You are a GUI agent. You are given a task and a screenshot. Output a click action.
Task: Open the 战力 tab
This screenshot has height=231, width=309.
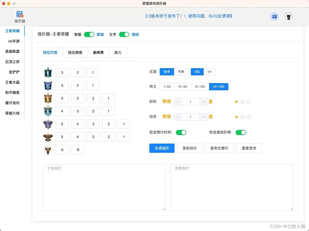[118, 52]
